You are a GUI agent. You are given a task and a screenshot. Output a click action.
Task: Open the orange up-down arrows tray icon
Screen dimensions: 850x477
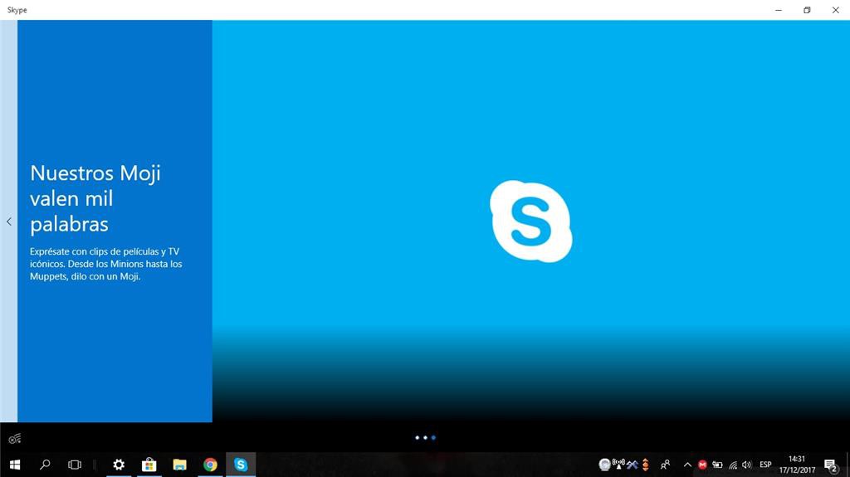point(645,465)
